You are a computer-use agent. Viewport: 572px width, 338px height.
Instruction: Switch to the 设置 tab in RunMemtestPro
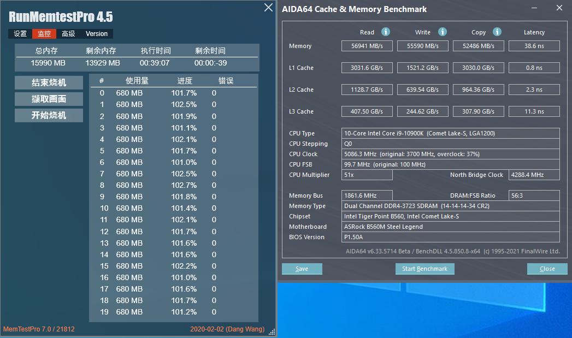pos(20,33)
